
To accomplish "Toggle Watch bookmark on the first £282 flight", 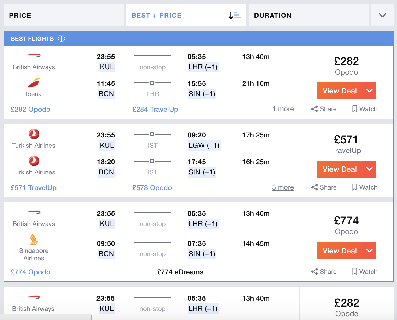I will [x=354, y=109].
